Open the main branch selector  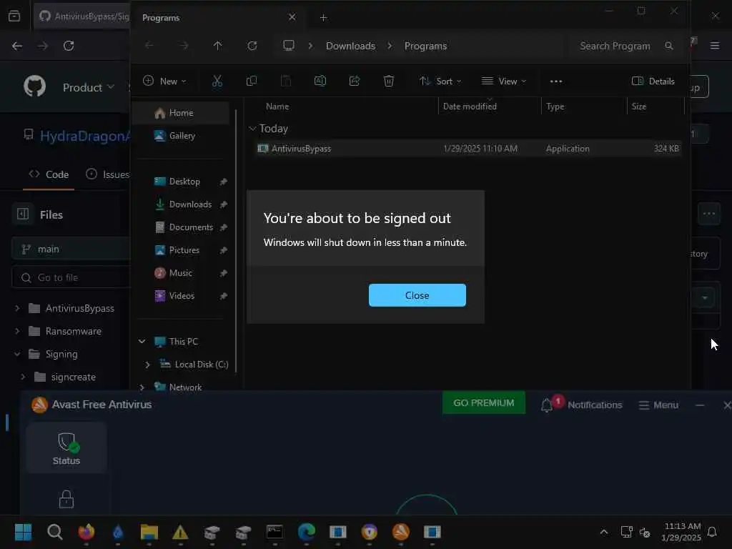(71, 249)
